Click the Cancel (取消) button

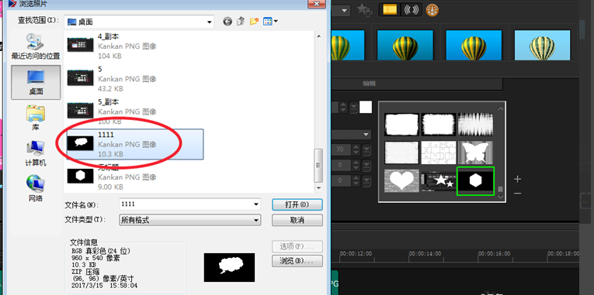(x=297, y=220)
